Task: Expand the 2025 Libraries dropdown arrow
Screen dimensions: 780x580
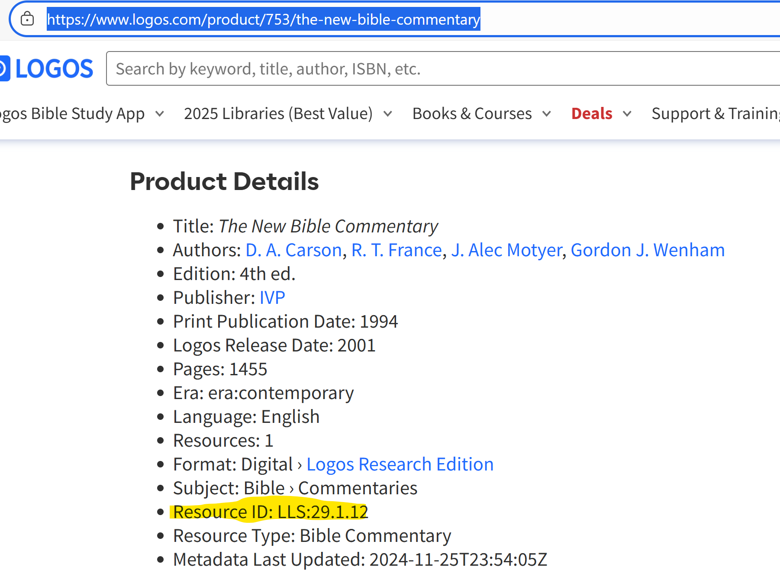Action: (388, 114)
